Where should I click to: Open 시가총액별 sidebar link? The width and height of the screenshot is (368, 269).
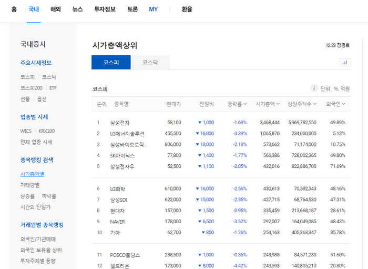tap(33, 174)
